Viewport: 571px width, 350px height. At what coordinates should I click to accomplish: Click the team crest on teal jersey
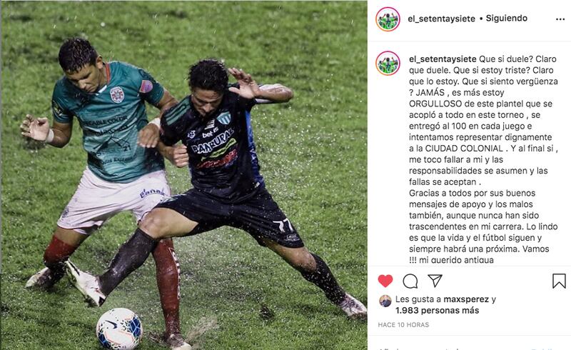tap(117, 94)
